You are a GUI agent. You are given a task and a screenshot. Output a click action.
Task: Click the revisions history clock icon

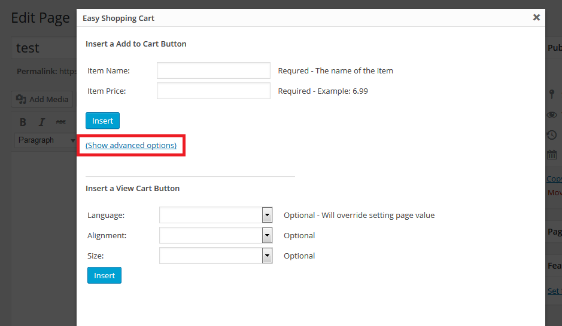pos(552,135)
